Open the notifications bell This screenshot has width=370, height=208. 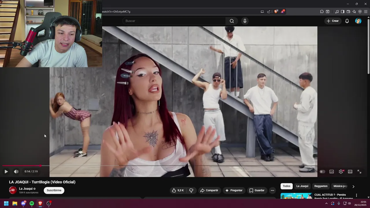(x=347, y=21)
